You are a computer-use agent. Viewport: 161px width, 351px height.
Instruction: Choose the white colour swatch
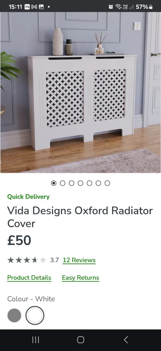tap(35, 315)
